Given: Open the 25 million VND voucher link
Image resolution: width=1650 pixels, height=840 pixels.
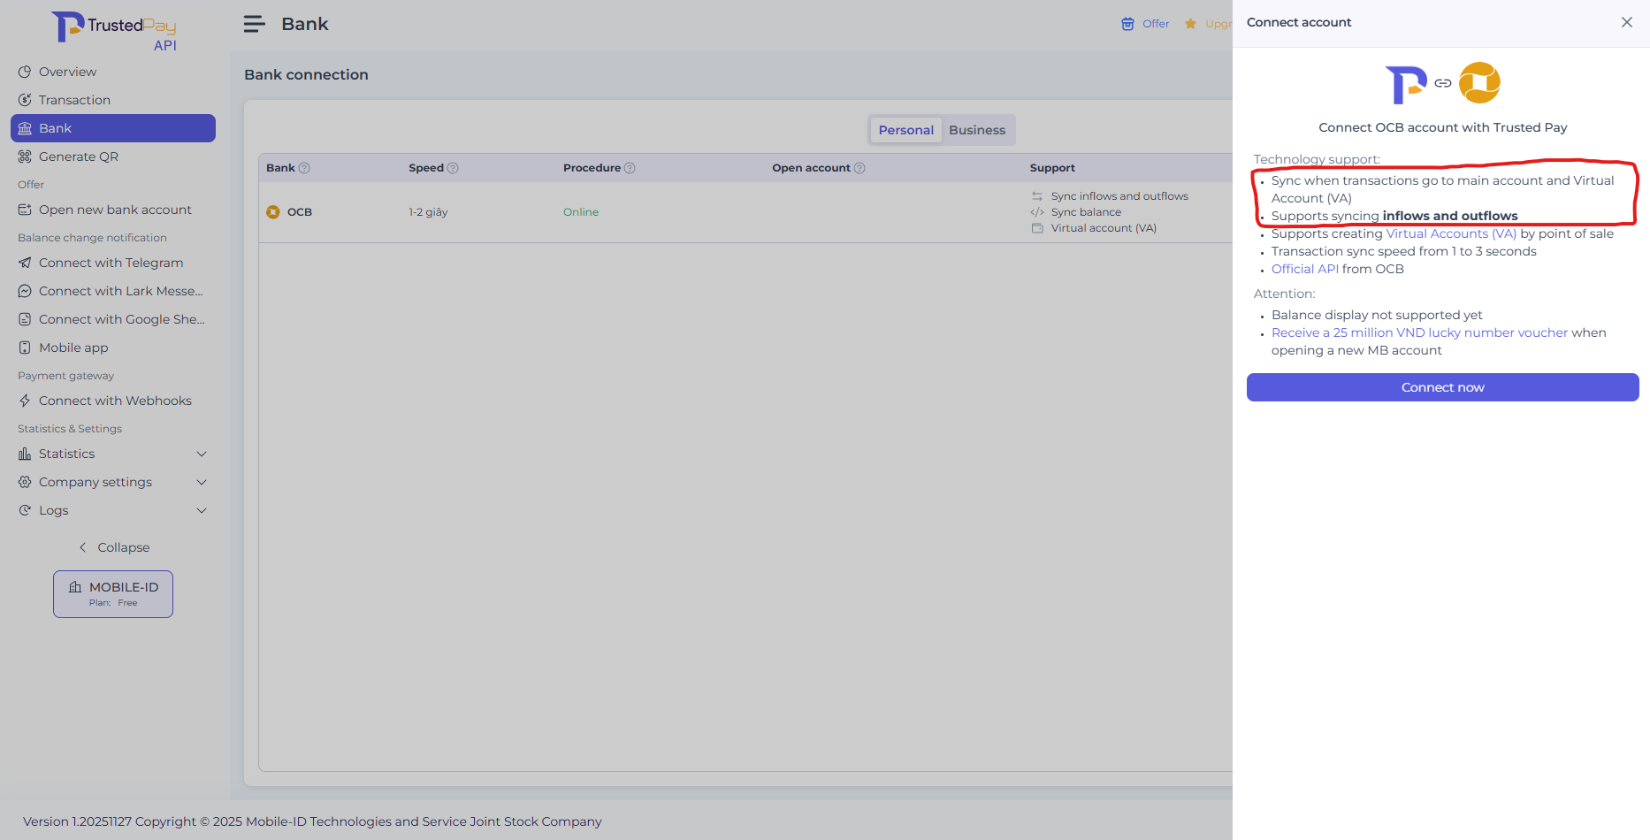Looking at the screenshot, I should tap(1419, 332).
